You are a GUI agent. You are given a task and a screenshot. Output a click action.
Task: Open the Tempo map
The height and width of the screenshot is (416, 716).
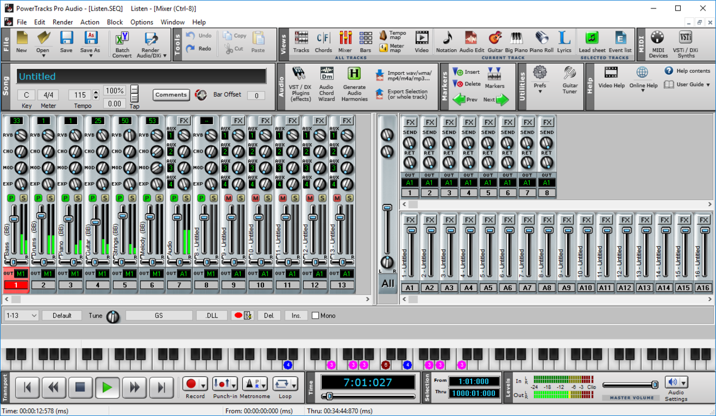[x=393, y=35]
